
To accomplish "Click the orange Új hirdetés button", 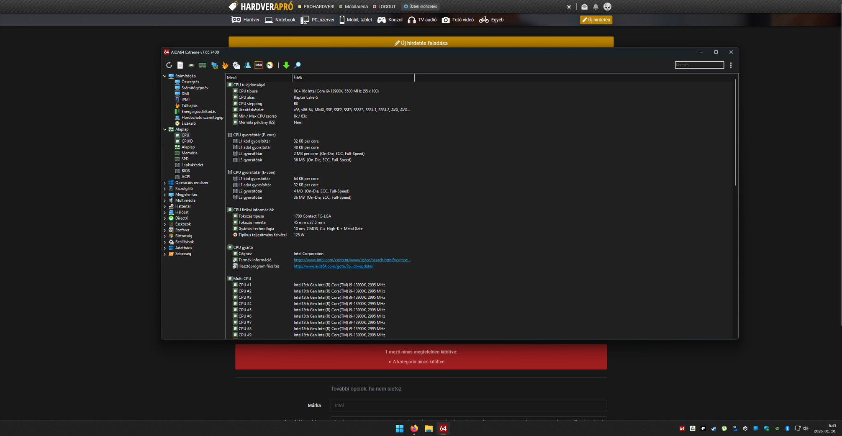I will [x=596, y=20].
